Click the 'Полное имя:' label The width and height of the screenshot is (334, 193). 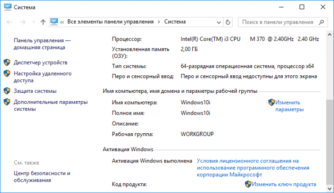point(128,113)
